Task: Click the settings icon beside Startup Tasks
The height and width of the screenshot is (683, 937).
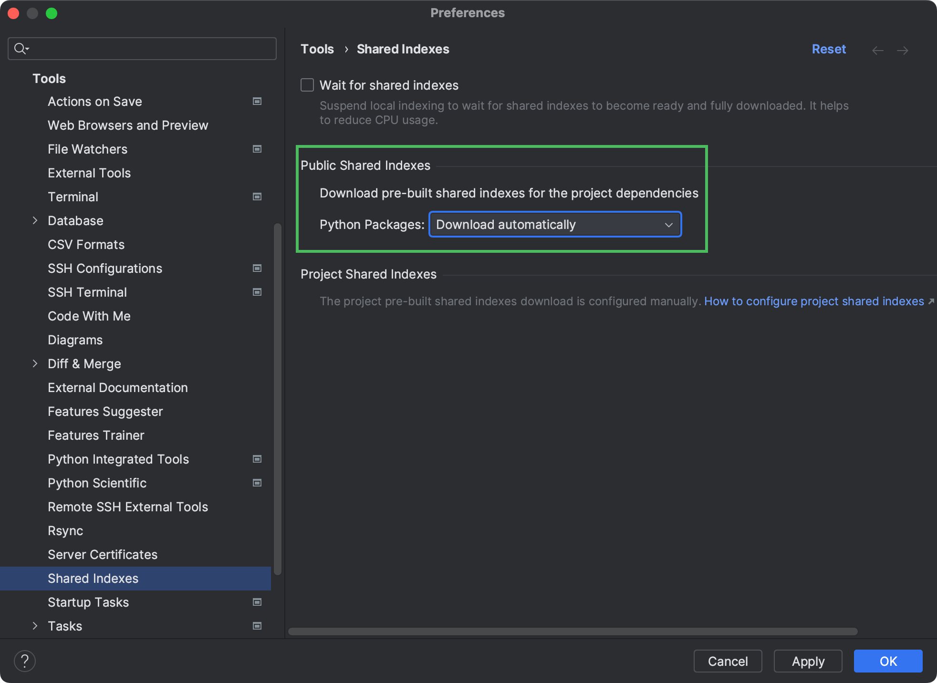Action: tap(257, 602)
